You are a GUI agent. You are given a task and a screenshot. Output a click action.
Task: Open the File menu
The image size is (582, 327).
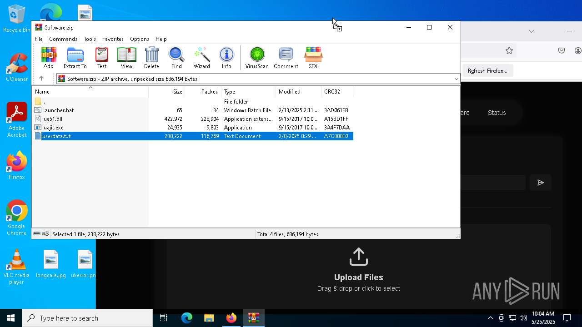click(39, 39)
